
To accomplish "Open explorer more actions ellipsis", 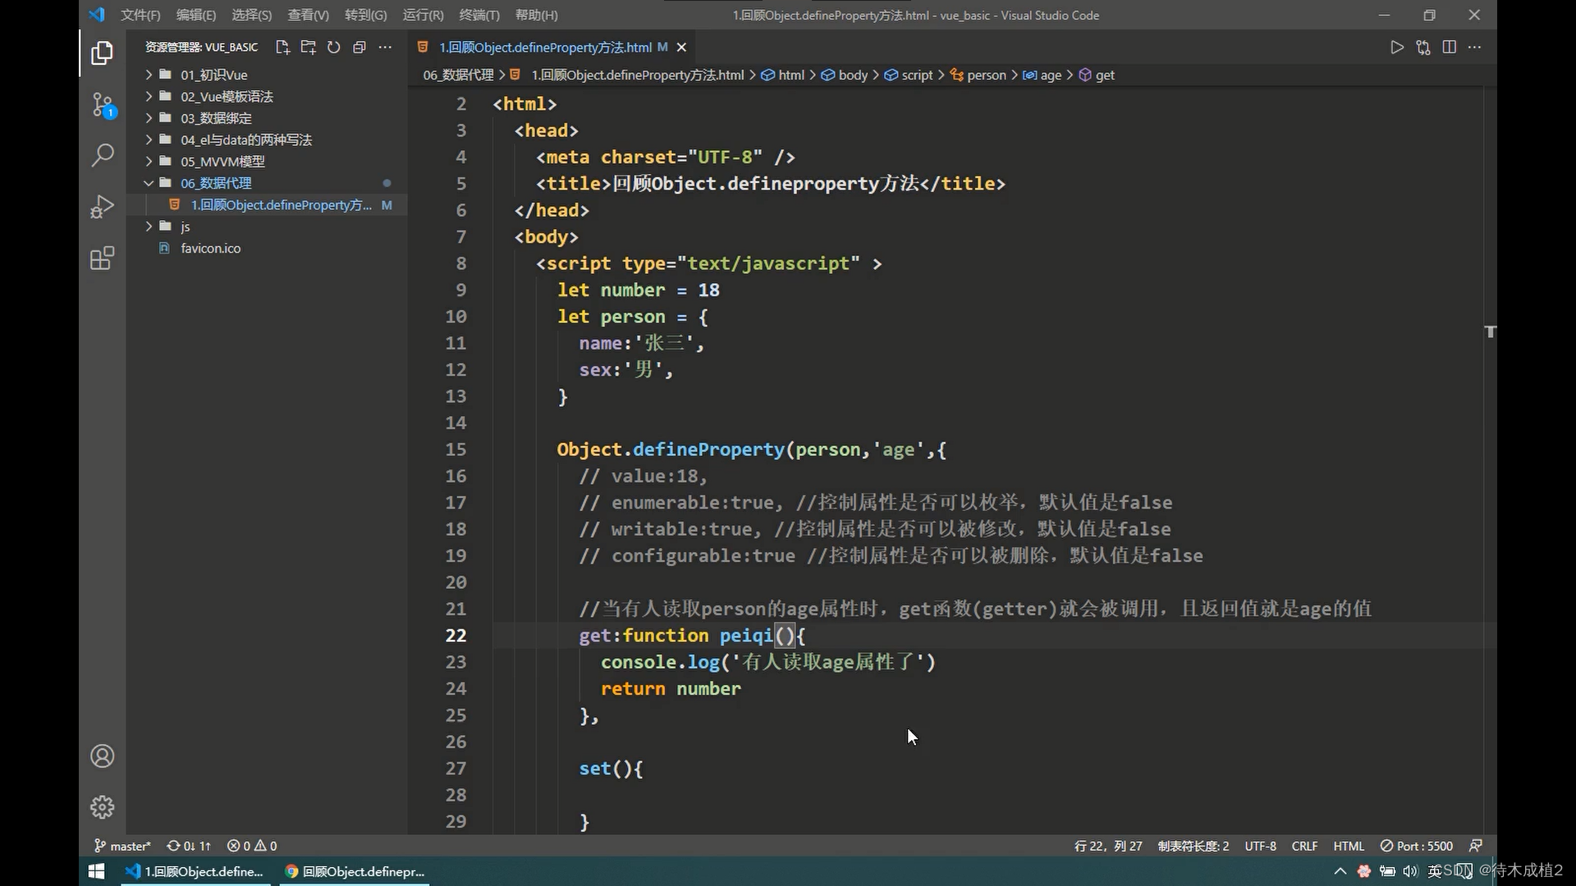I will click(x=385, y=48).
